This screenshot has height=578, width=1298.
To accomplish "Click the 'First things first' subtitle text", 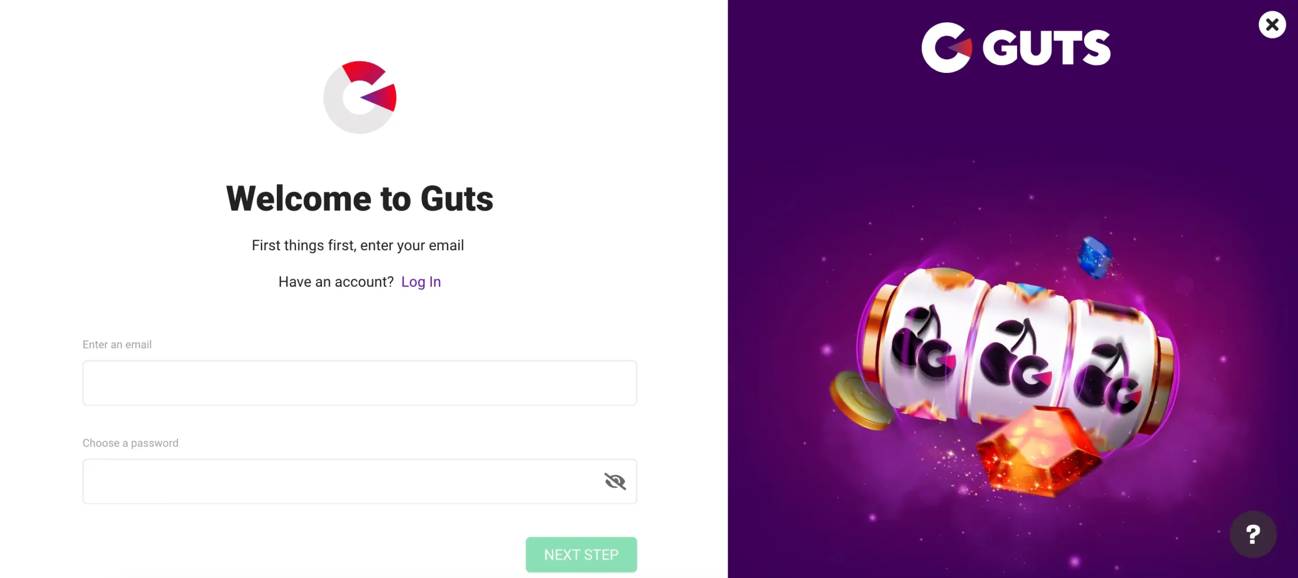I will pos(358,245).
